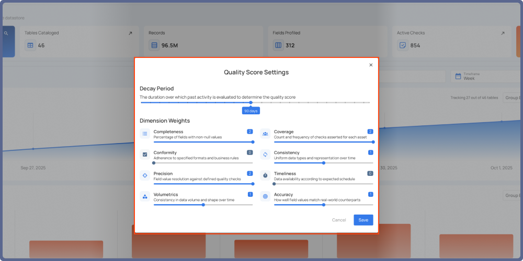
Task: Save the quality score settings
Action: [363, 220]
